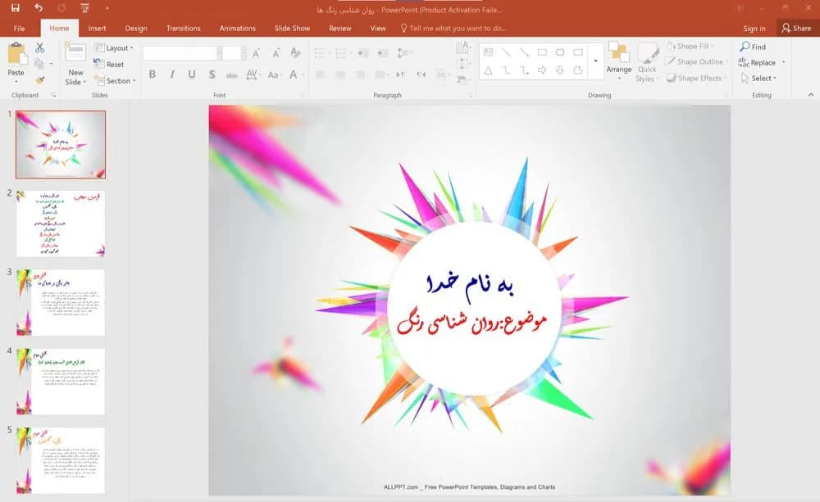
Task: Select the rectangle shape in gallery
Action: pyautogui.click(x=542, y=52)
